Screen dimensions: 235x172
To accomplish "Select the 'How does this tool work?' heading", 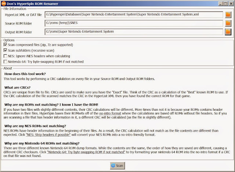I will 25,74.
